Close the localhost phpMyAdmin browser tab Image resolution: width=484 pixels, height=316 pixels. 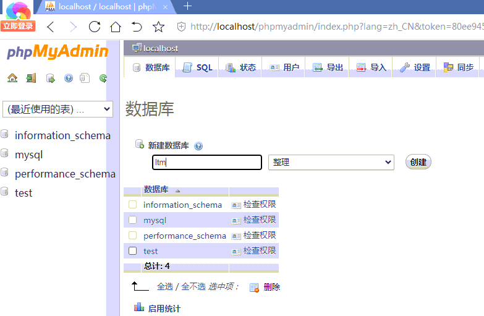point(165,7)
